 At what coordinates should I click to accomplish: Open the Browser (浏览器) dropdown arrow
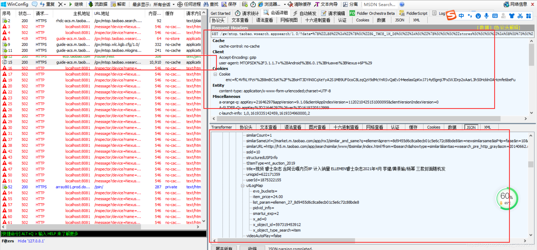click(x=285, y=4)
